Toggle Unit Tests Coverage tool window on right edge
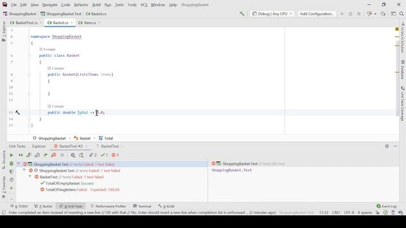406x228 pixels. tap(403, 104)
